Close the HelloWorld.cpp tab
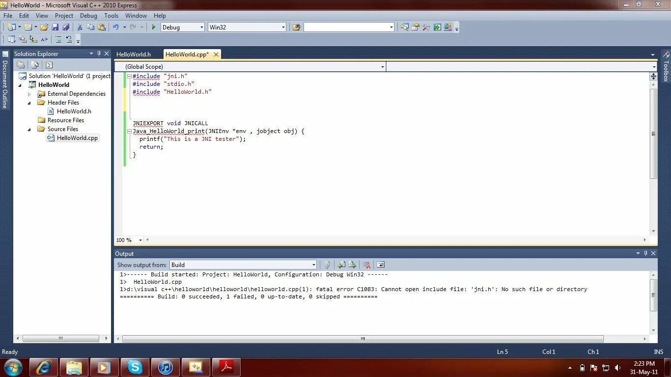This screenshot has width=671, height=377. (216, 54)
